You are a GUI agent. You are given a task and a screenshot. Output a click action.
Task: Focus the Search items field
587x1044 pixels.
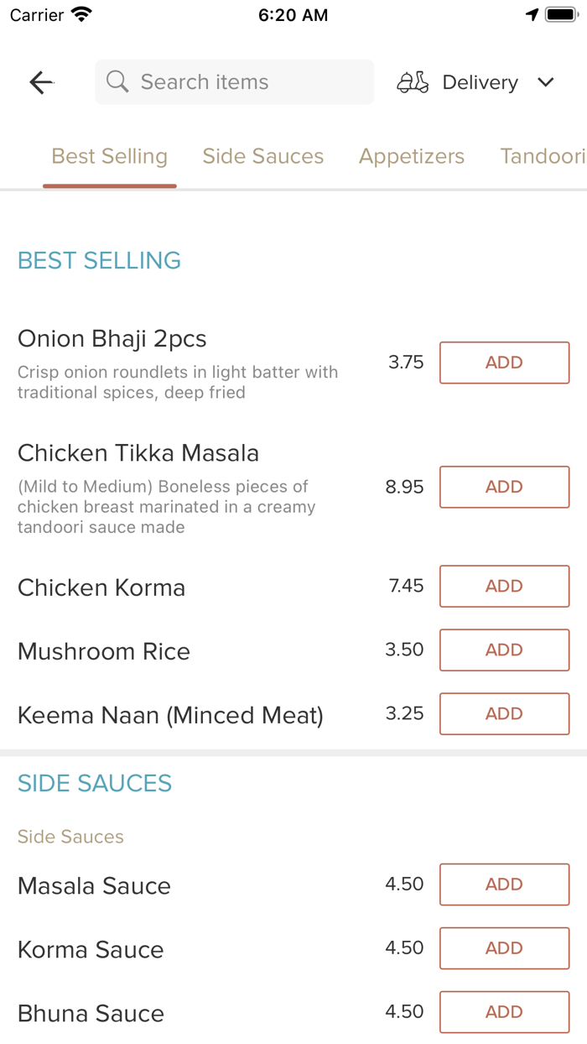(x=243, y=82)
